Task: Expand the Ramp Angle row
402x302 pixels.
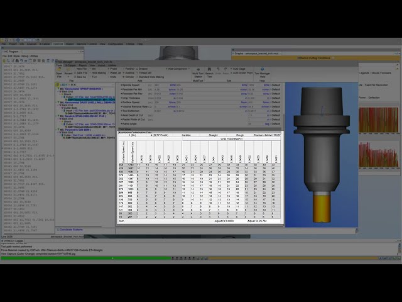Action: click(x=121, y=124)
